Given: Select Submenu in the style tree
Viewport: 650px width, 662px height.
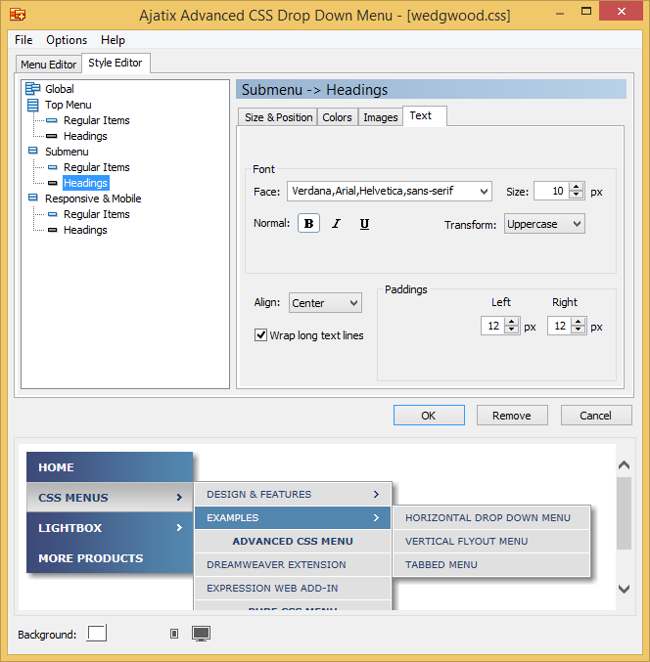Looking at the screenshot, I should point(67,152).
